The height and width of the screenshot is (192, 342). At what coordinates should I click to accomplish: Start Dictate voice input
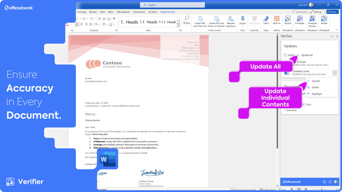pyautogui.click(x=243, y=21)
